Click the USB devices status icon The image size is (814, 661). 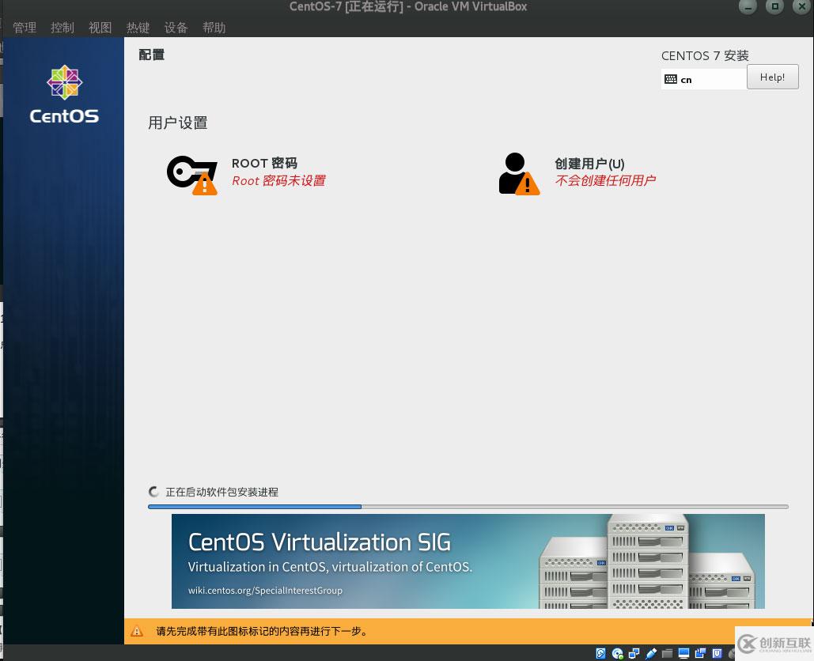tap(651, 653)
